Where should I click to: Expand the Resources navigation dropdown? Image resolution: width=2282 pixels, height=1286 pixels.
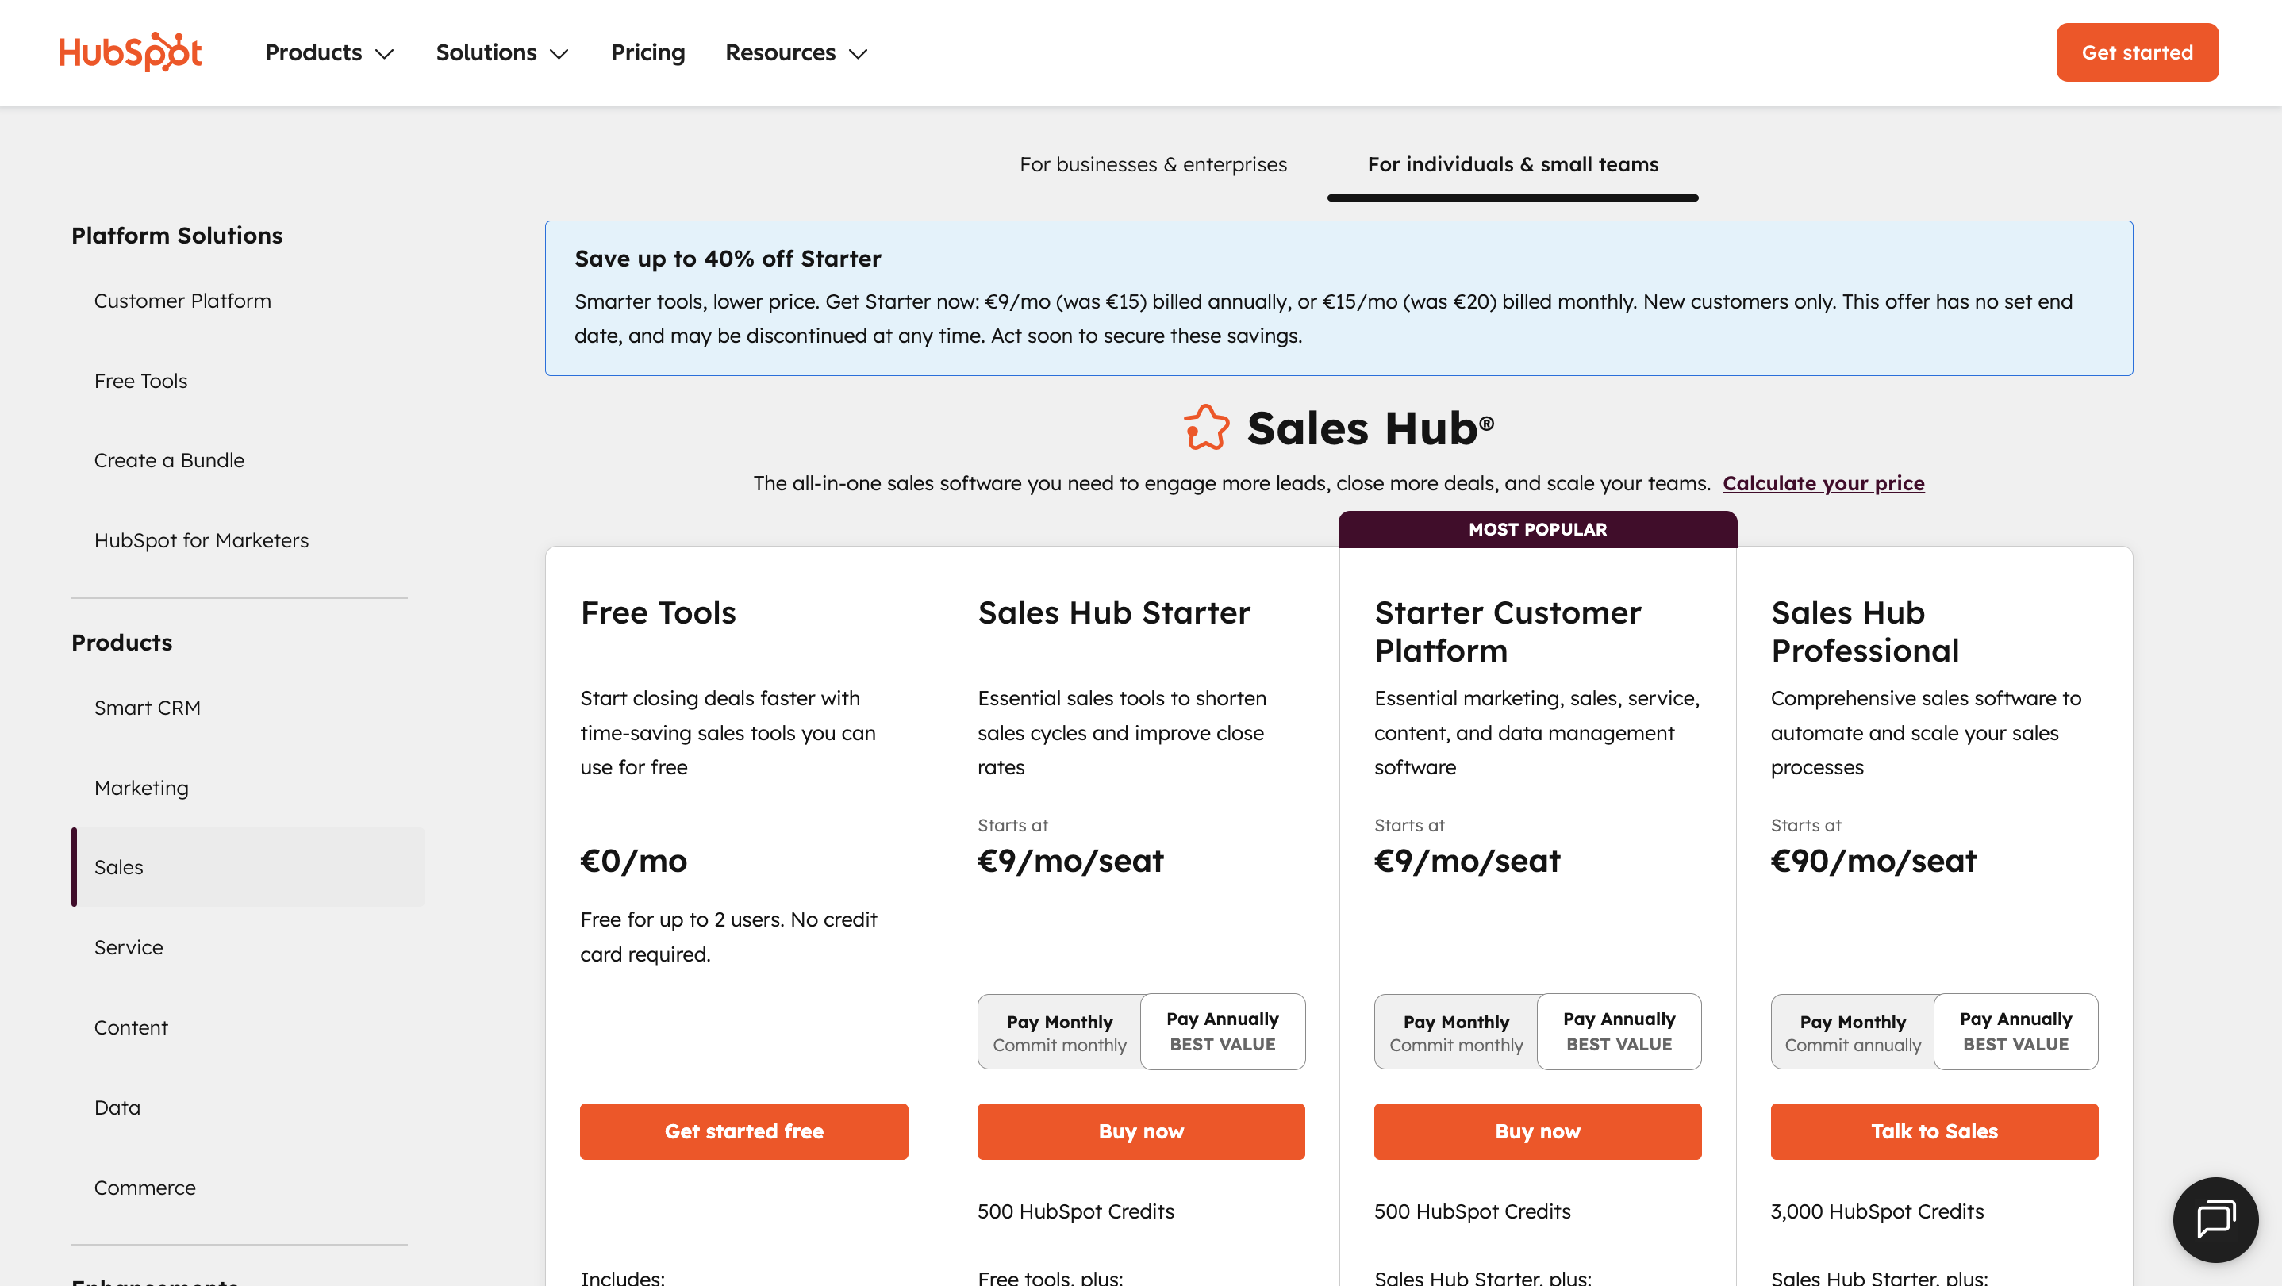point(797,52)
